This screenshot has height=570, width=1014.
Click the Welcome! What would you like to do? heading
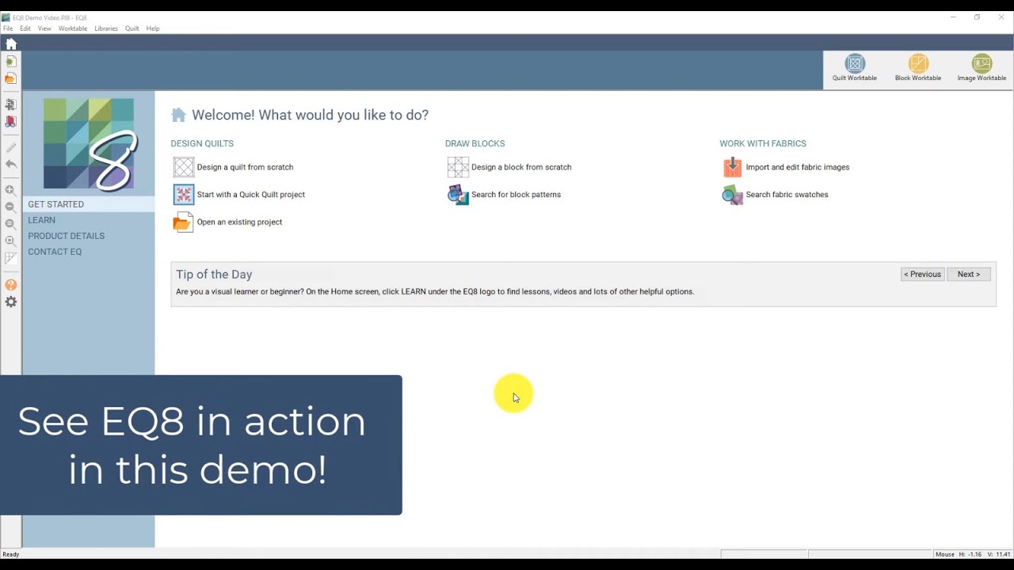point(310,115)
